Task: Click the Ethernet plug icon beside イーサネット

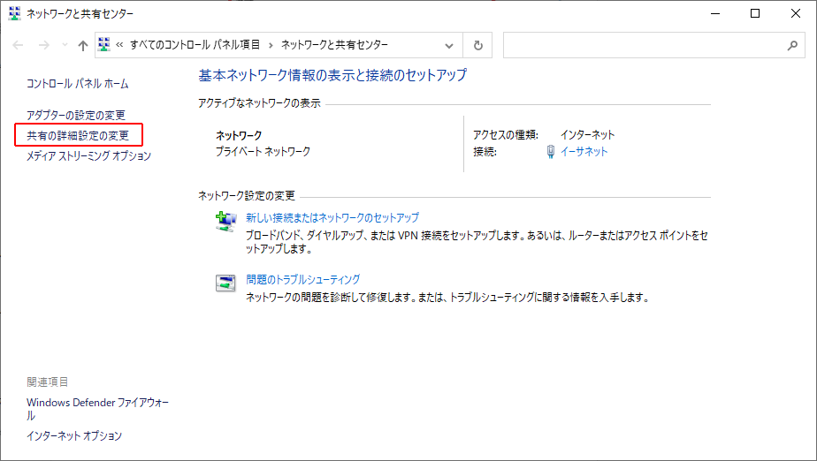Action: pos(551,152)
